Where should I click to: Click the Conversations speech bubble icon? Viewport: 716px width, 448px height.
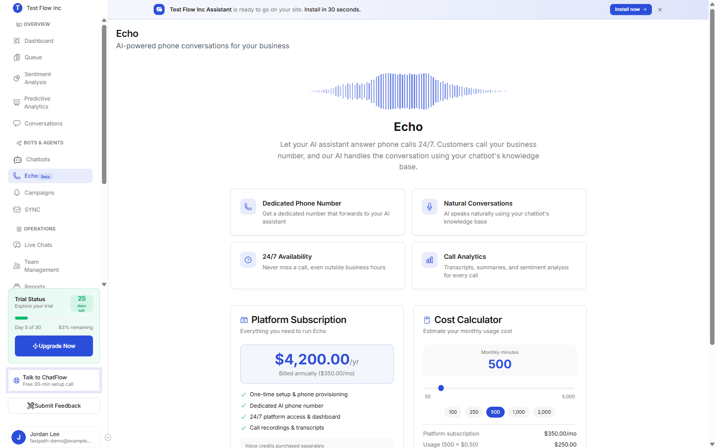point(17,123)
